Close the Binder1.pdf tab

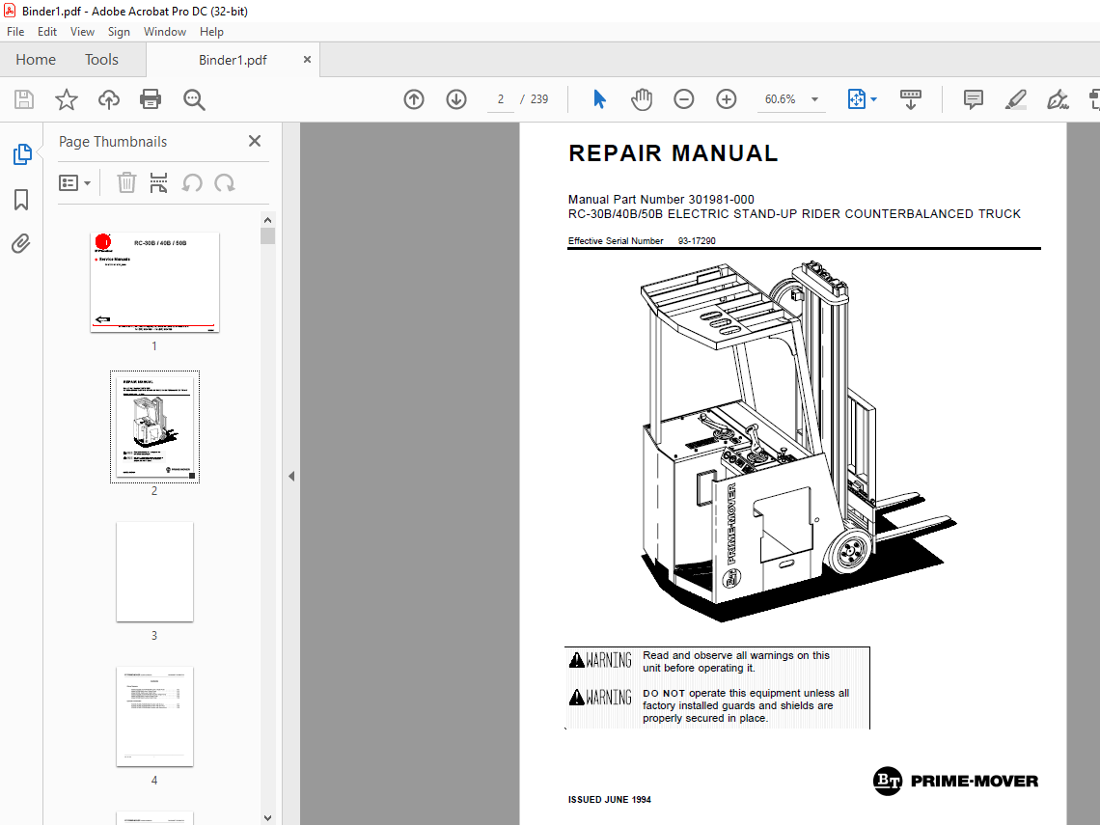pyautogui.click(x=307, y=60)
